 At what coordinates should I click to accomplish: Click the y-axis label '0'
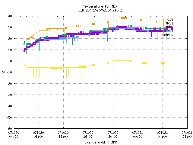pos(11,61)
